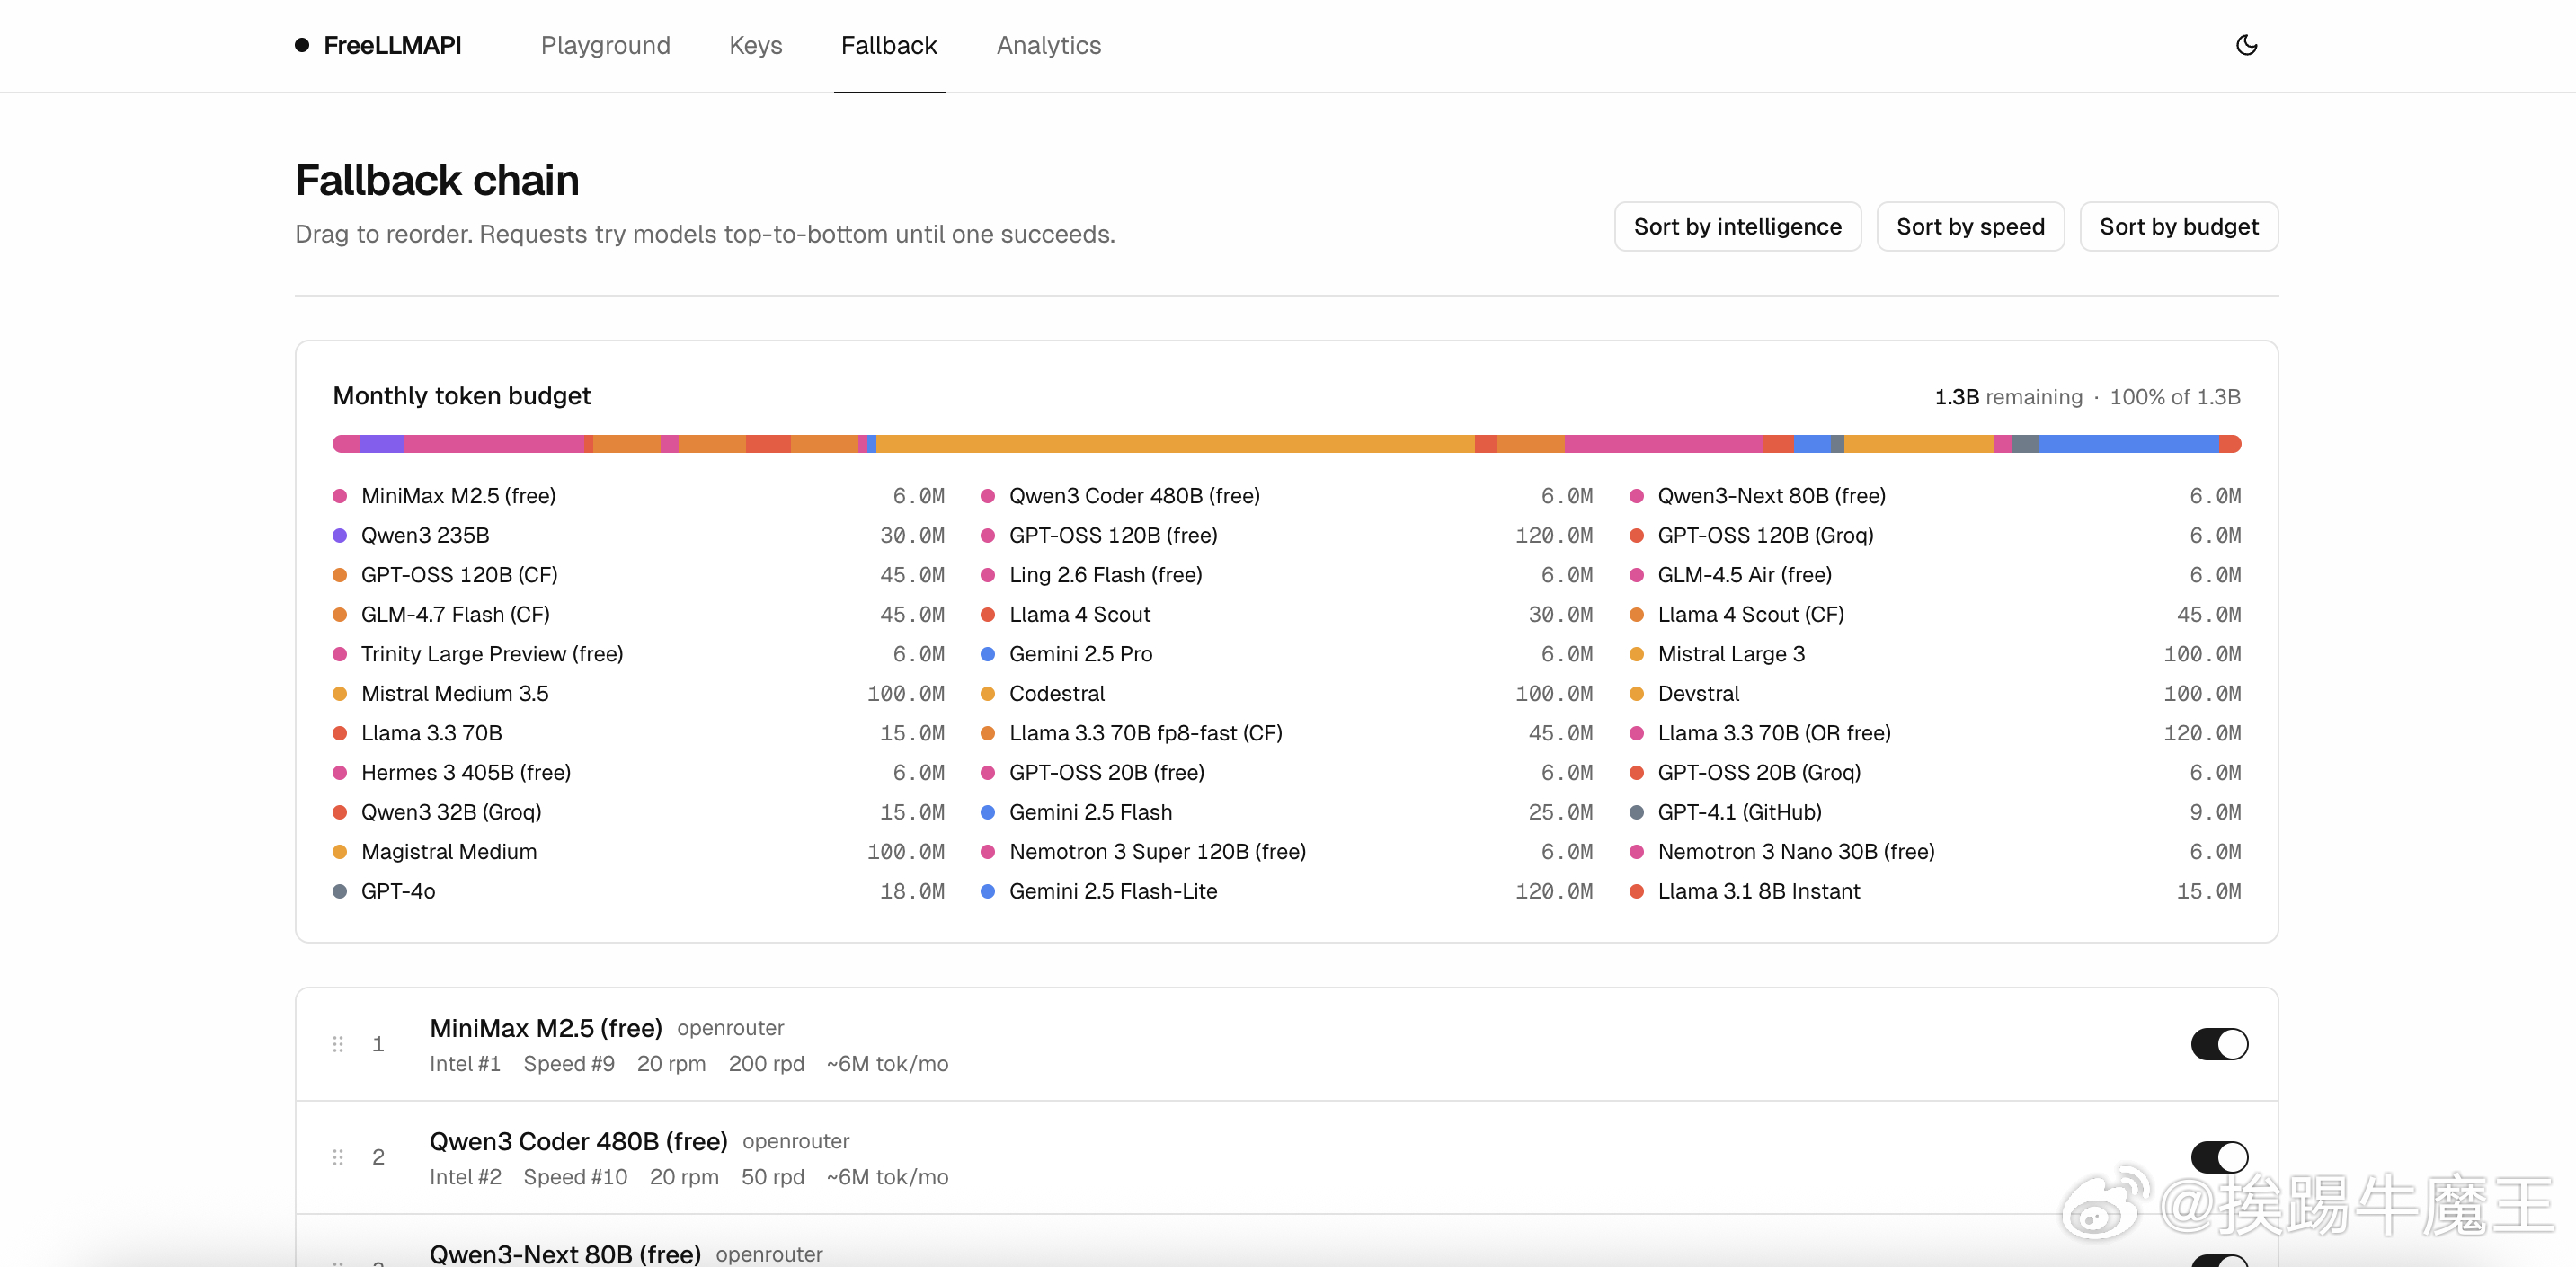Click the '1.3B remaining' budget summary
Viewport: 2576px width, 1267px height.
(x=2008, y=397)
